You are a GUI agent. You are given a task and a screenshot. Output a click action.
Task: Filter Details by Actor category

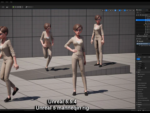pyautogui.click(x=145, y=57)
